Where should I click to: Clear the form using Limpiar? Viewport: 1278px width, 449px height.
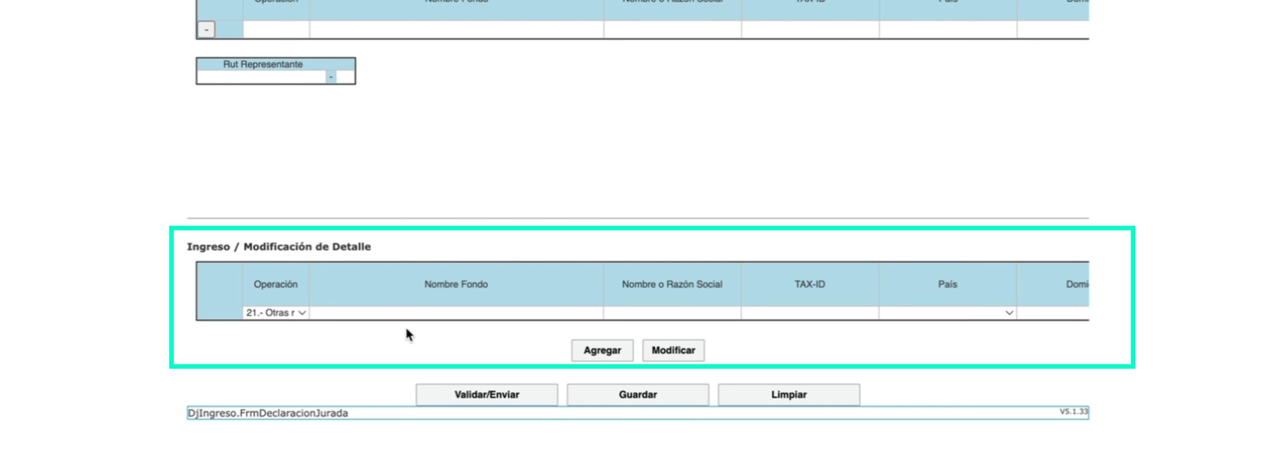788,394
